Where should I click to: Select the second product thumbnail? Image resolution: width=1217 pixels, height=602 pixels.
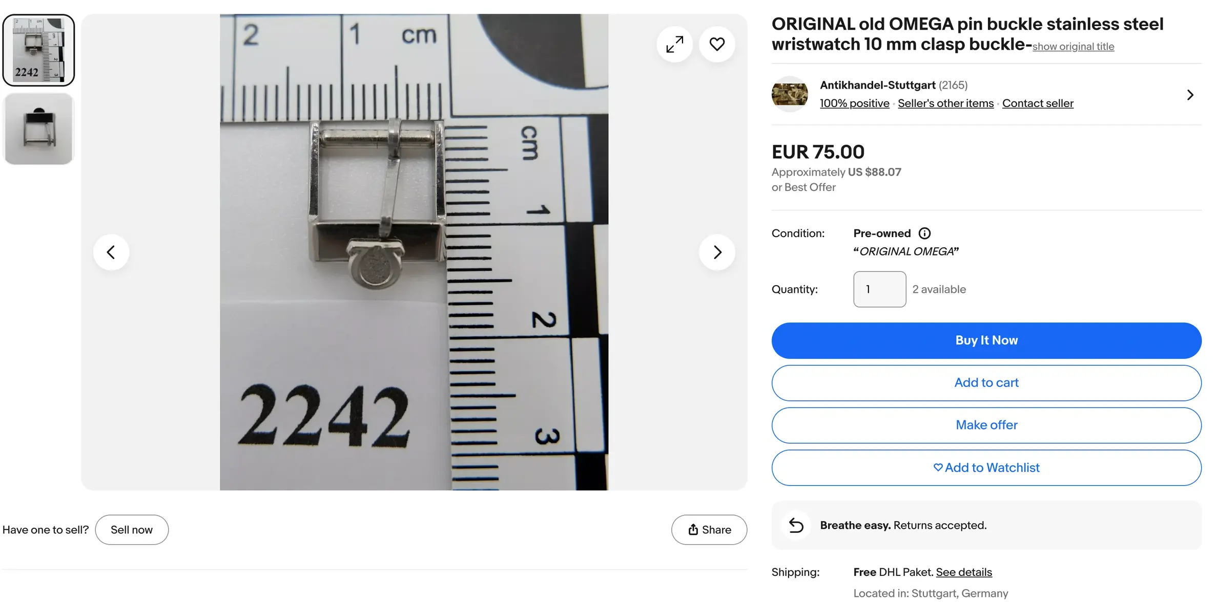pyautogui.click(x=38, y=128)
